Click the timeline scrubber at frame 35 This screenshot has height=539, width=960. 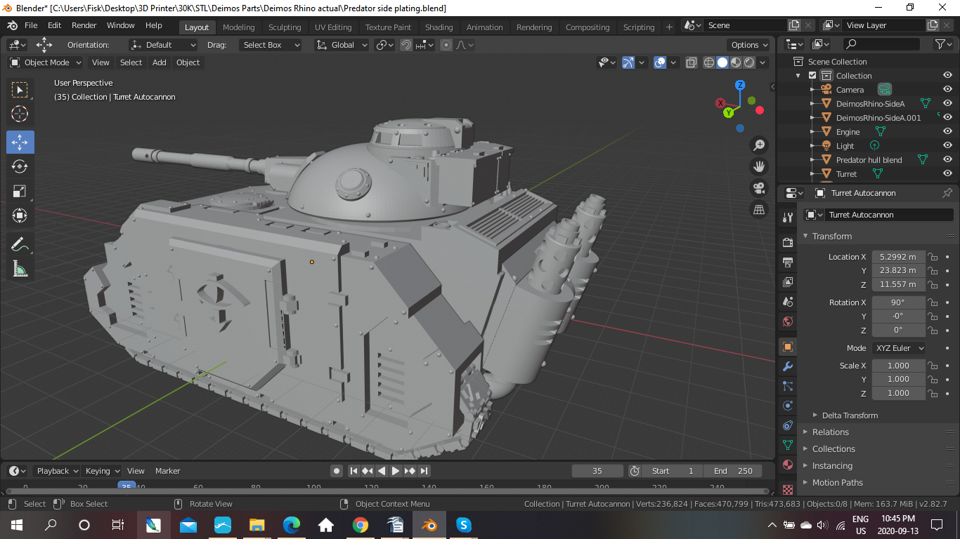127,486
